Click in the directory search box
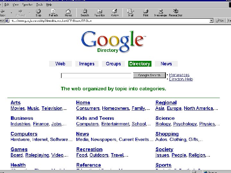This screenshot has height=173, width=231. 96,76
